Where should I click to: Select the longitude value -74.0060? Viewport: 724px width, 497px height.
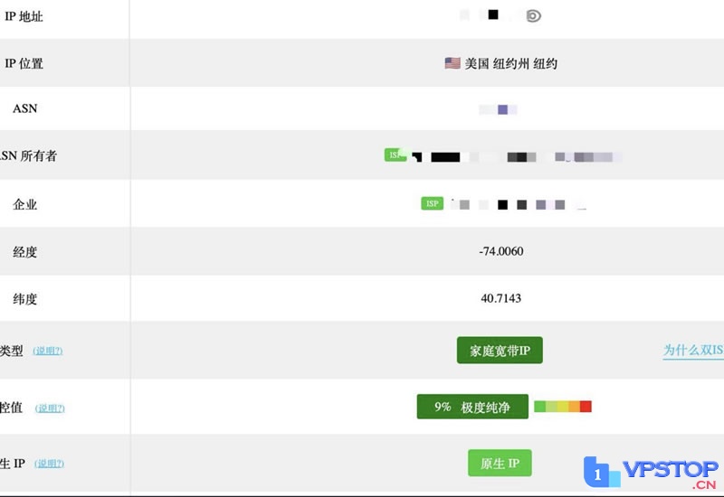501,251
